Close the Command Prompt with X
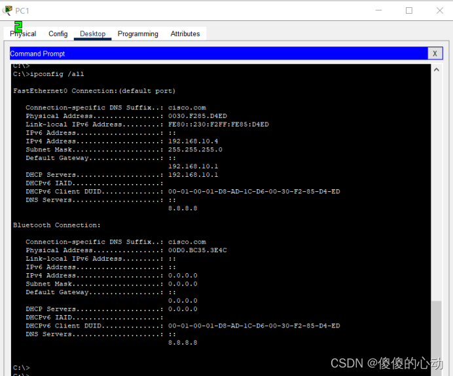 [x=435, y=54]
